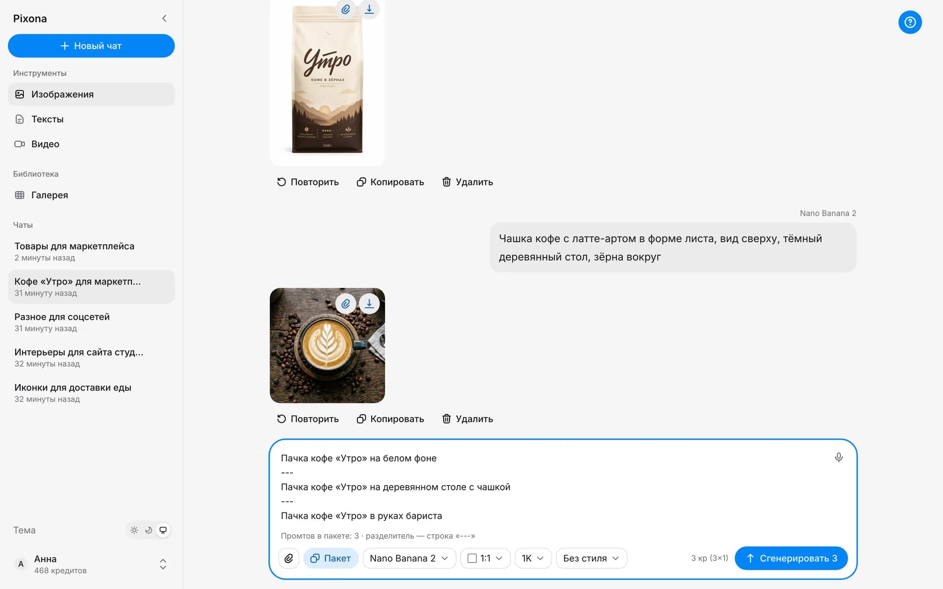Image resolution: width=943 pixels, height=589 pixels.
Task: Open chat Разное для соцсетей
Action: pos(91,322)
